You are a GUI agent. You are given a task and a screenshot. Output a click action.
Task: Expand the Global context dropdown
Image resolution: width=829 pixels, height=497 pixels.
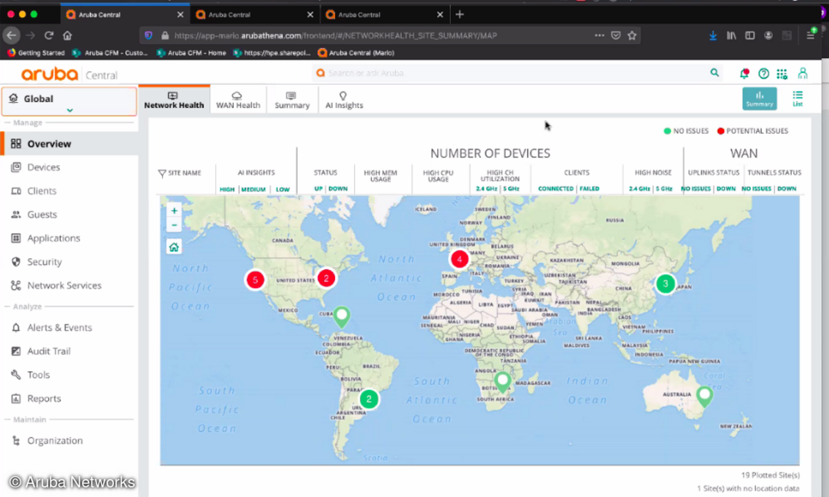(69, 101)
